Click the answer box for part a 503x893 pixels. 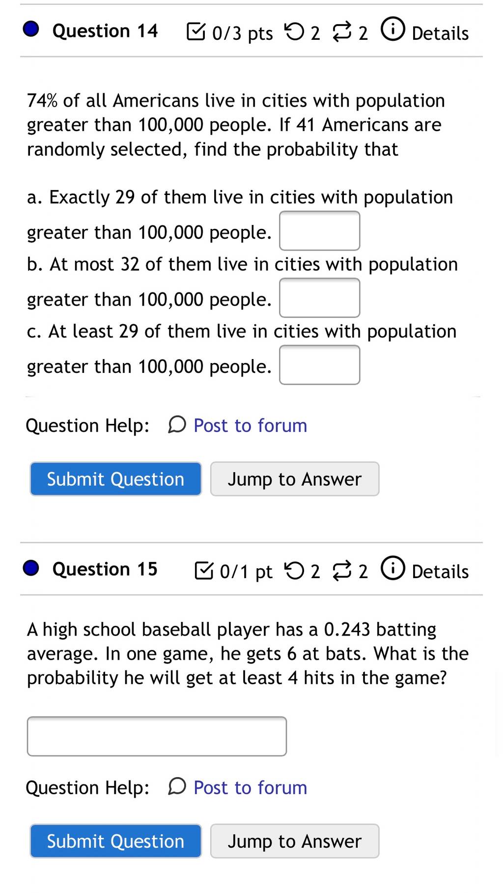(x=320, y=231)
